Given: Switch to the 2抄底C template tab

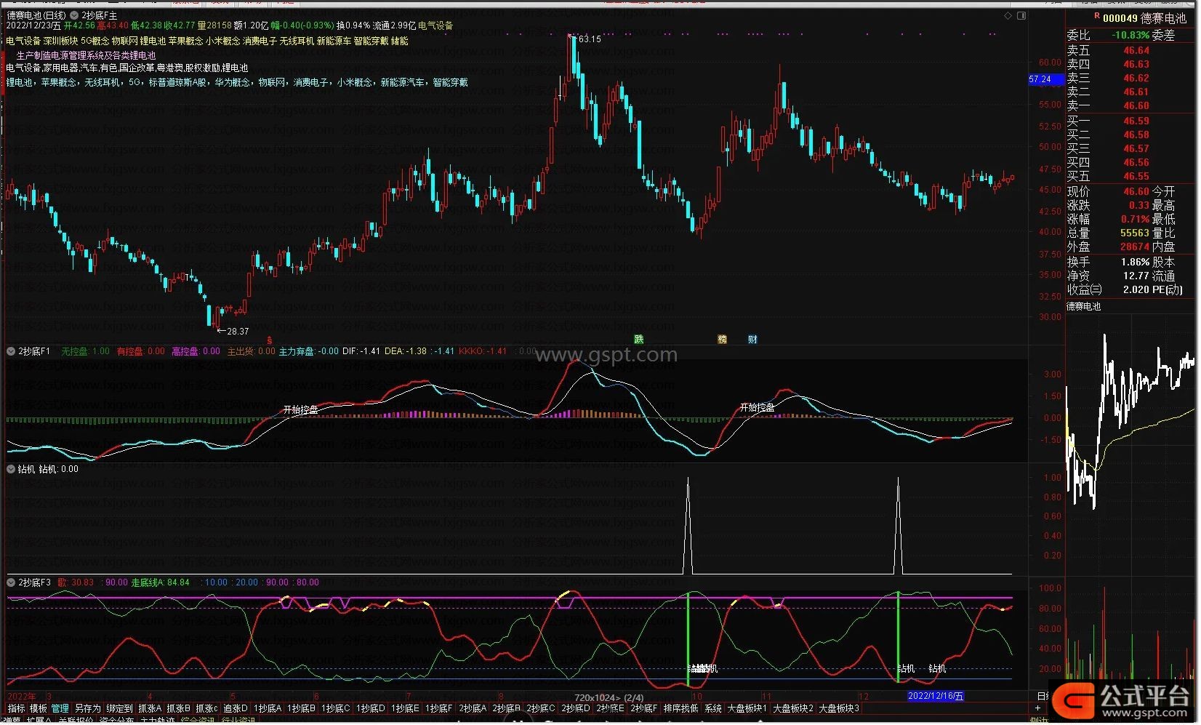Looking at the screenshot, I should click(541, 708).
